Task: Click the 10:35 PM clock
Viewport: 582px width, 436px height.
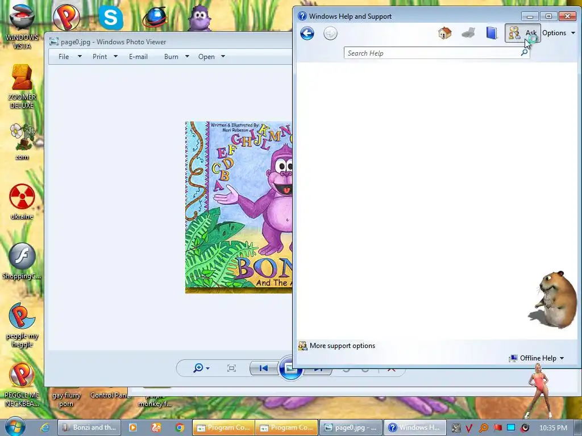Action: pos(553,428)
